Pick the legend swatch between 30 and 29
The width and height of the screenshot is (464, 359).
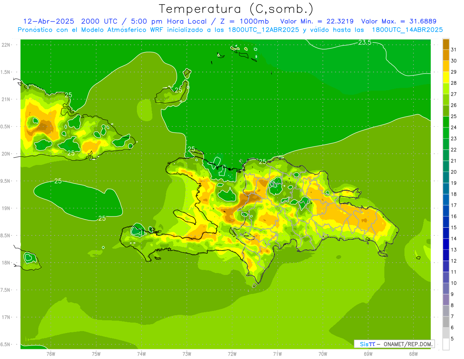point(446,66)
